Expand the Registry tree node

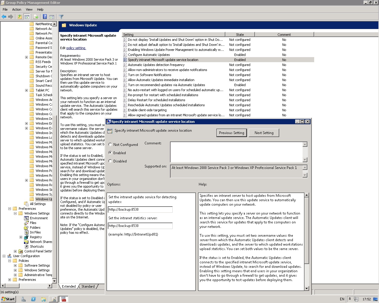pos(21,237)
